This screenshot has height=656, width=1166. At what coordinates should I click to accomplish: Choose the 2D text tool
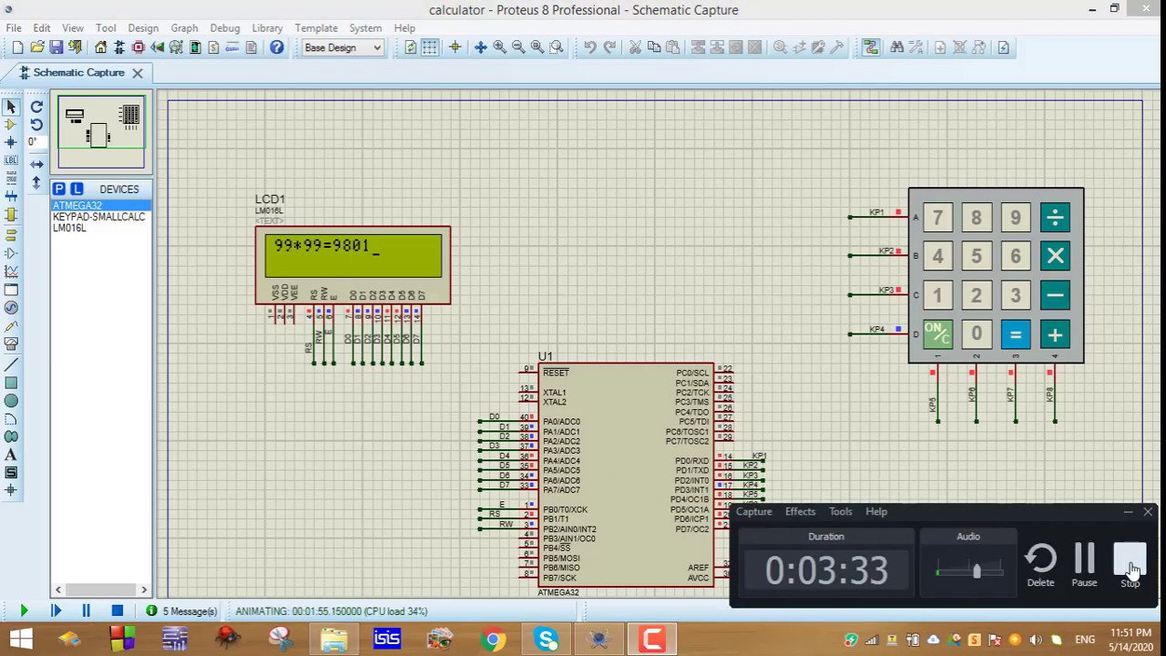(11, 455)
